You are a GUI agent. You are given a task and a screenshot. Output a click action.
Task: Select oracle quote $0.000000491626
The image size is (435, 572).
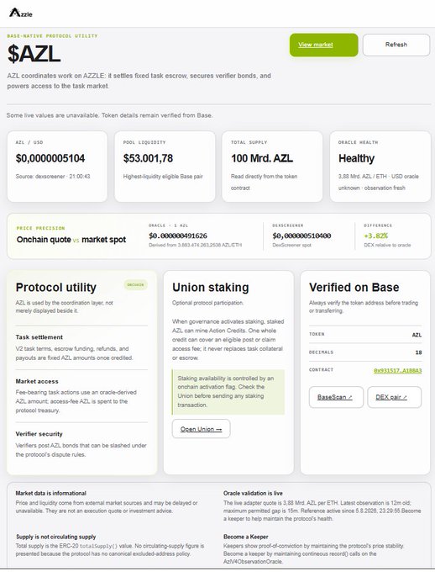tap(178, 236)
